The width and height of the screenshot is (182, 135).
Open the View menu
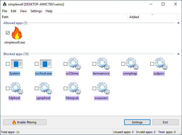click(23, 11)
